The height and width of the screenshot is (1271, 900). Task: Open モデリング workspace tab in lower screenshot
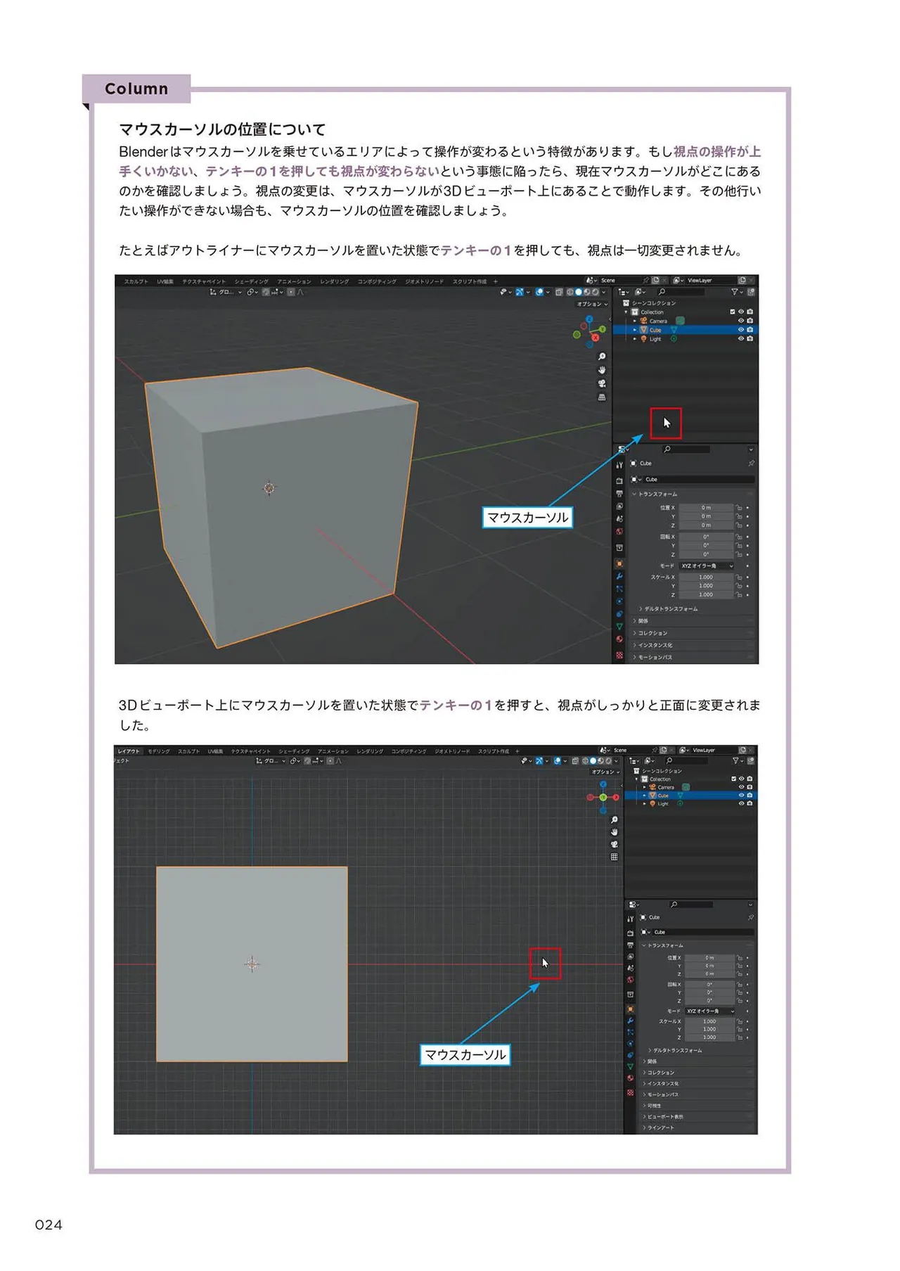tap(159, 751)
